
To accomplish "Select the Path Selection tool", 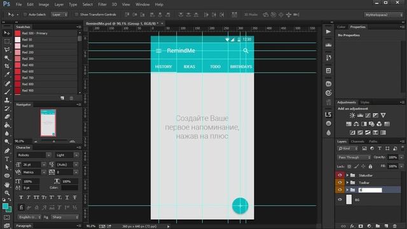I will (x=7, y=167).
